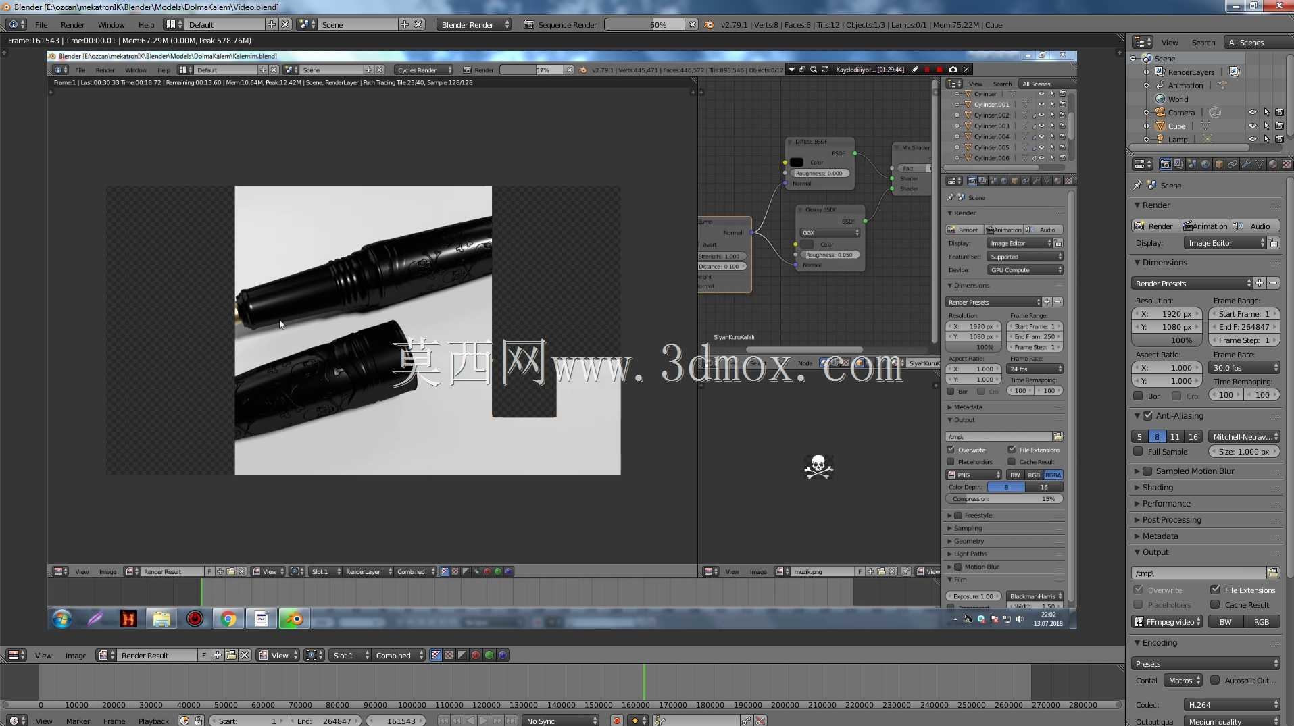
Task: Click the /tmp\ output path field
Action: point(1199,573)
